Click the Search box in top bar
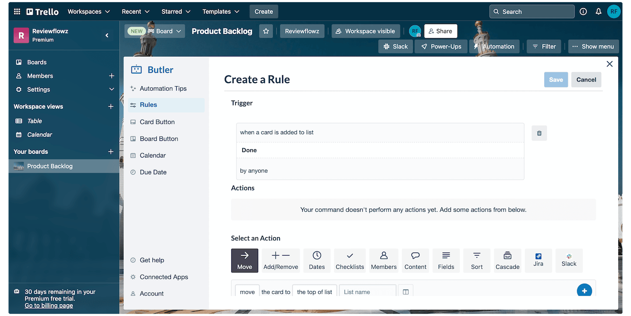This screenshot has height=316, width=631. click(x=532, y=12)
